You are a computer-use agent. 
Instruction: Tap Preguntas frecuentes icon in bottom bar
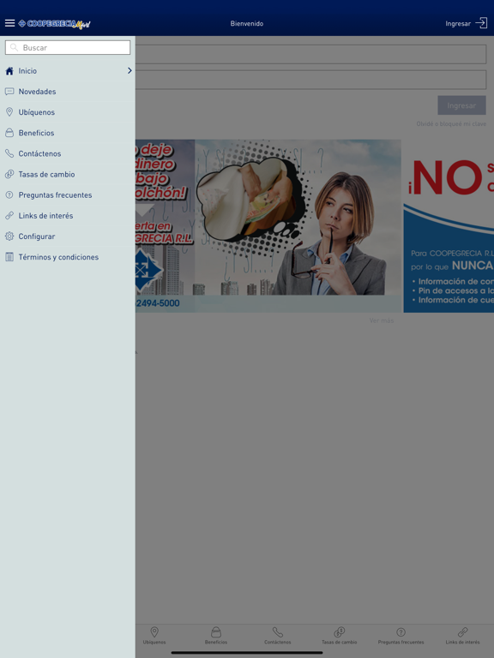[x=401, y=632]
